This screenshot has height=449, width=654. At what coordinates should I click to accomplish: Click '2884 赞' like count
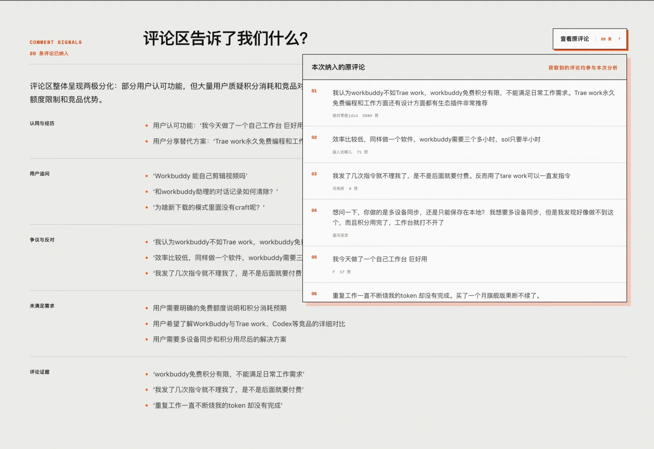(x=370, y=116)
